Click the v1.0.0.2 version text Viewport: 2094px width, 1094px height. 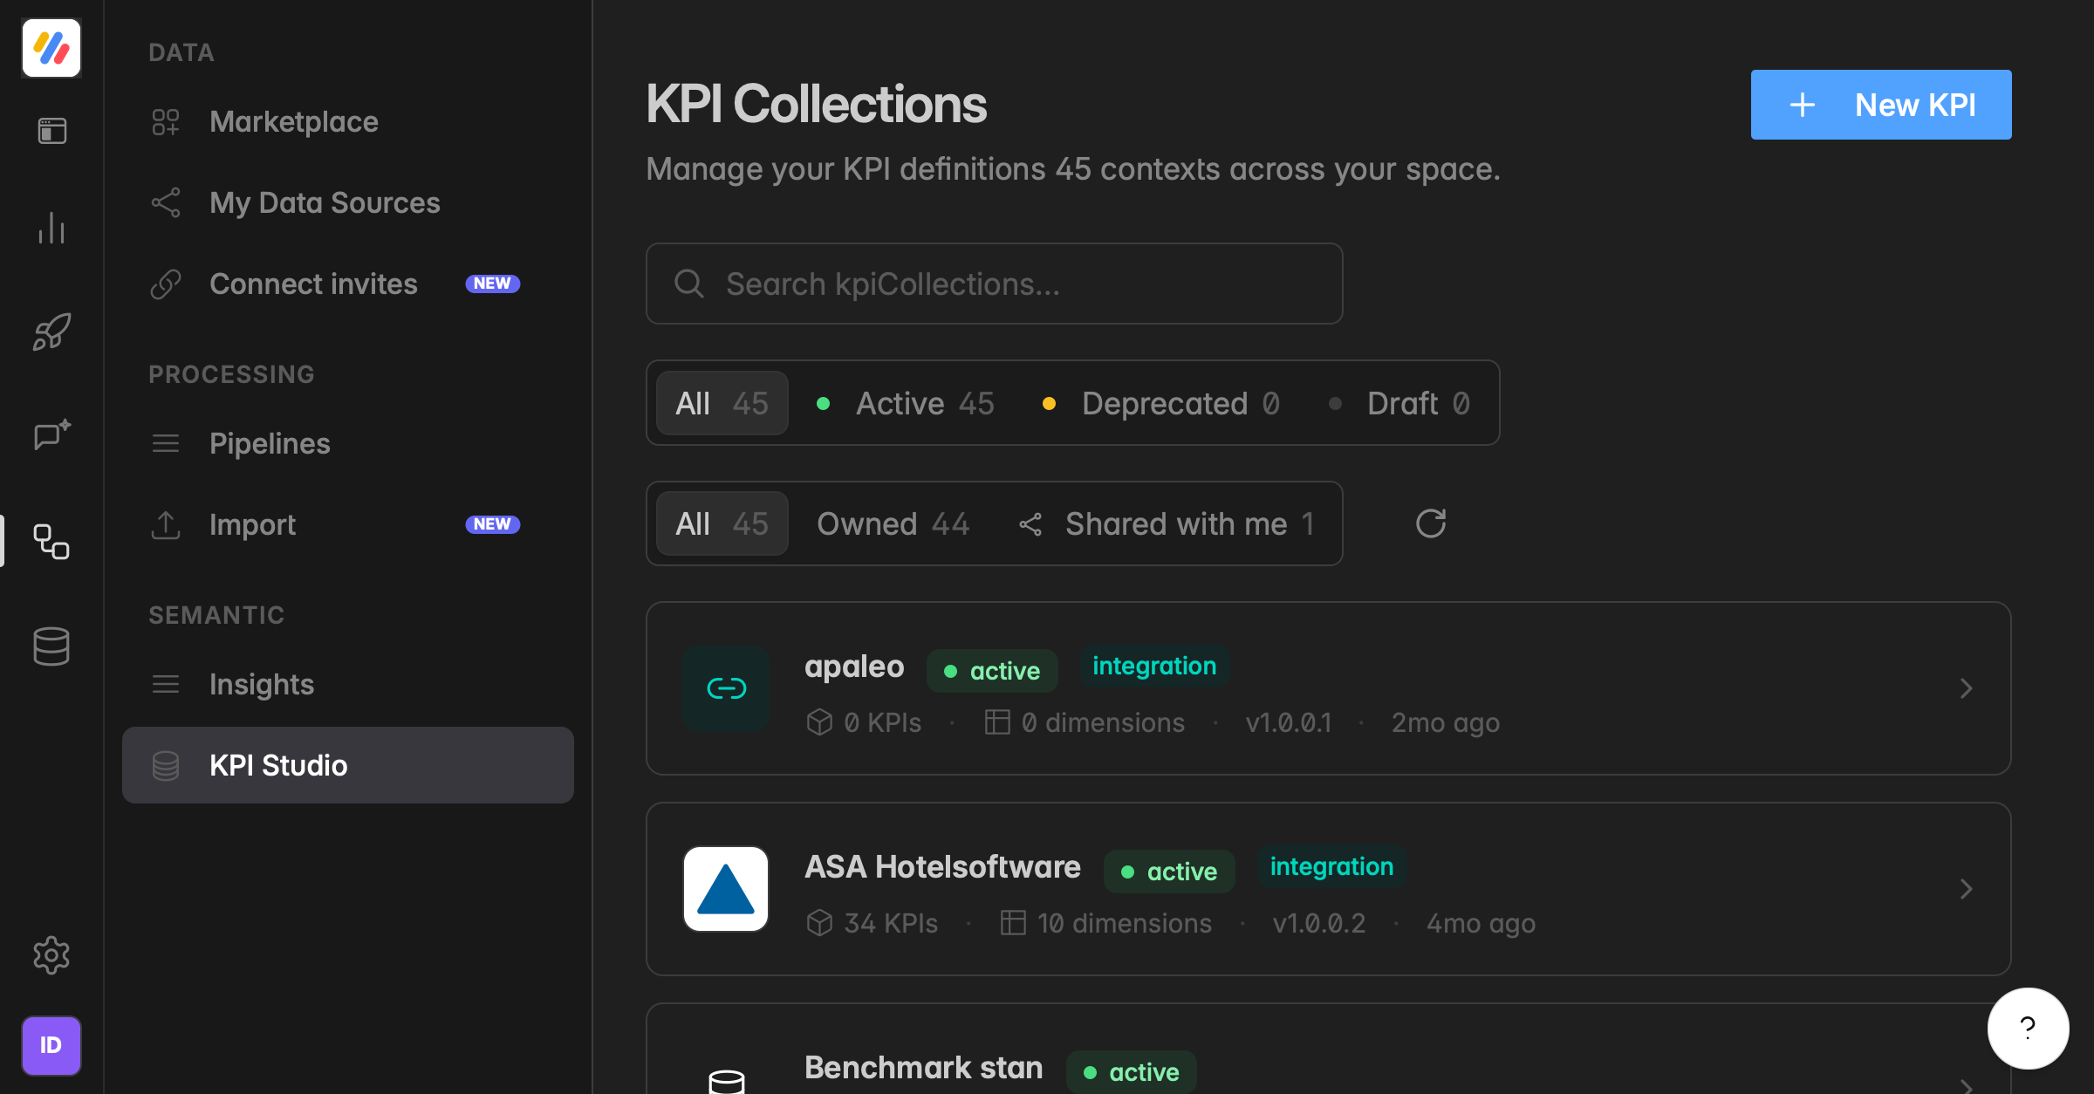(x=1318, y=923)
